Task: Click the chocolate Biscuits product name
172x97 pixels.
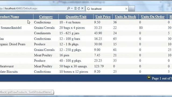Action: point(9,72)
